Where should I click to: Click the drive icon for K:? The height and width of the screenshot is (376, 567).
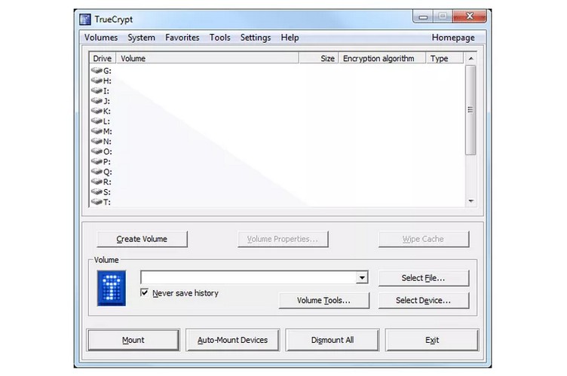(x=97, y=111)
